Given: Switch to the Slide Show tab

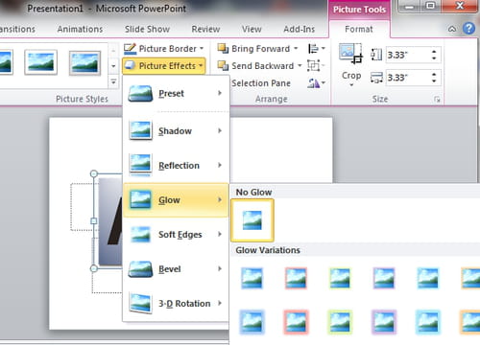Looking at the screenshot, I should pyautogui.click(x=147, y=29).
